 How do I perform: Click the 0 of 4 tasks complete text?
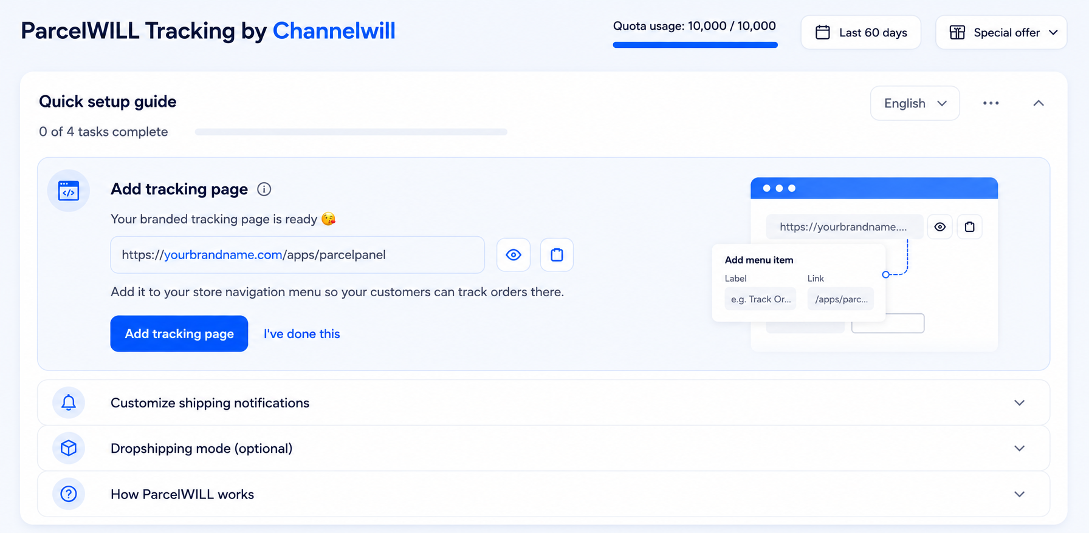point(103,132)
